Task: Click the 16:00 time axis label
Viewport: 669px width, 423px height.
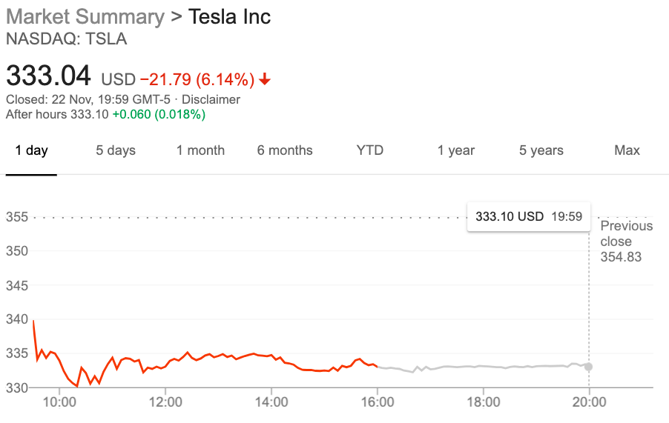Action: coord(377,402)
